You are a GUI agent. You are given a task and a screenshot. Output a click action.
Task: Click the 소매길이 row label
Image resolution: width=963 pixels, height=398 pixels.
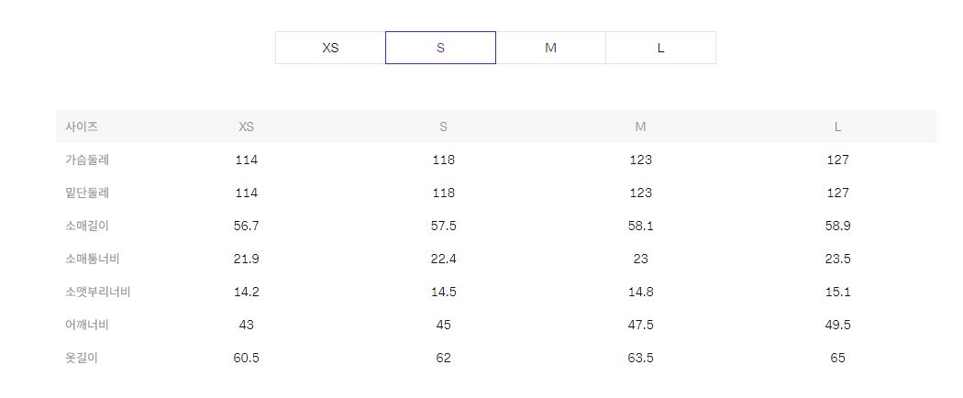coord(87,226)
